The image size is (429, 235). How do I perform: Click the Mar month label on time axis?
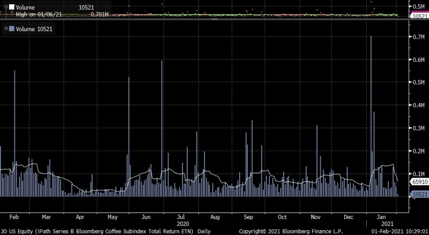pyautogui.click(x=46, y=217)
